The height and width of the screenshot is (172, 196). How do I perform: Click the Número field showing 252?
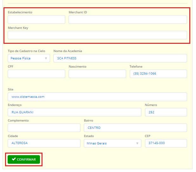point(166,112)
